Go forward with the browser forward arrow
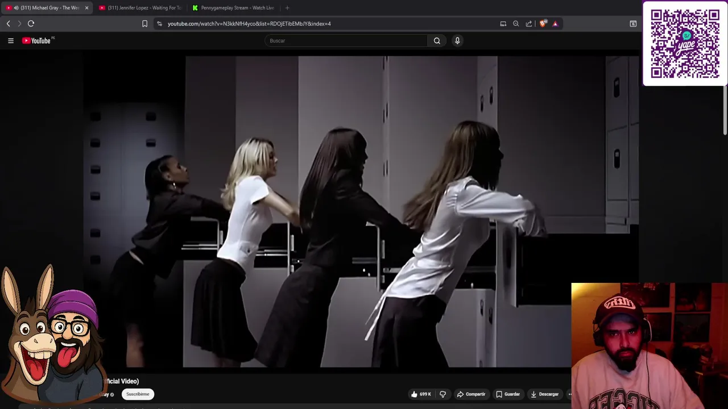728x409 pixels. tap(19, 23)
